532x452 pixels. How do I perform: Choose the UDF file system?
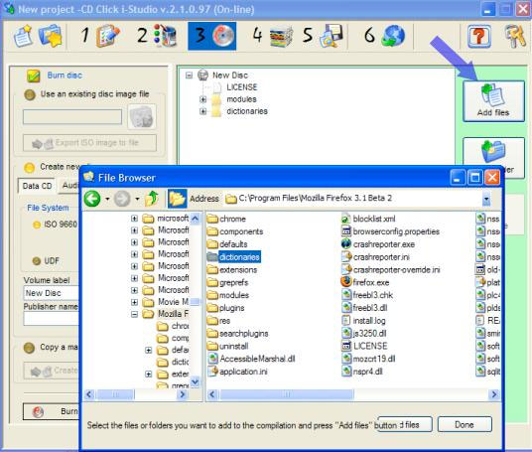[x=37, y=261]
